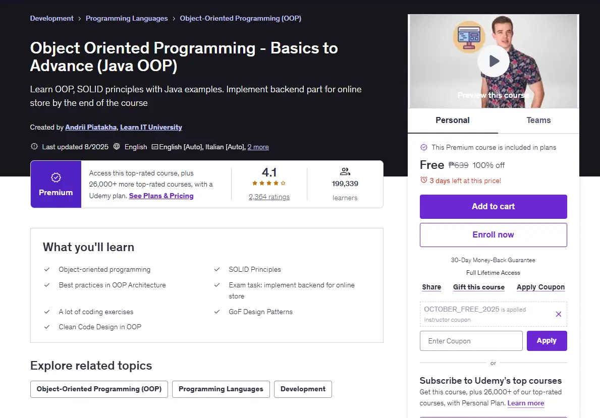Click the premium check icon in sidebar

point(423,147)
